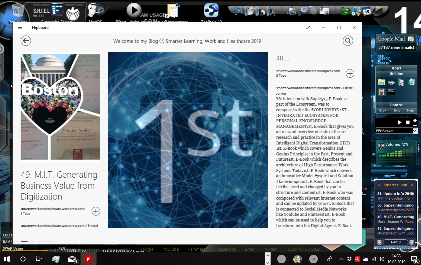This screenshot has height=265, width=421.
Task: Open File Explorer in Utilities gadget
Action: 381,82
